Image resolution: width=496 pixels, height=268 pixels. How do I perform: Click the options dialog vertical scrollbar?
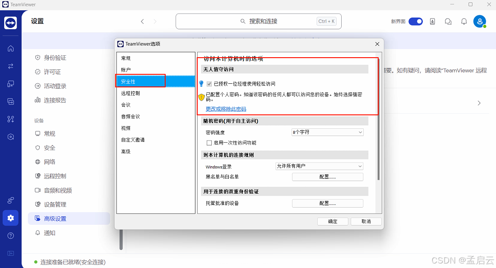[x=378, y=120]
